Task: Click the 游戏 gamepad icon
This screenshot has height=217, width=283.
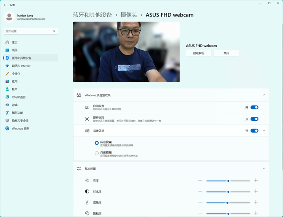Action: (x=7, y=105)
